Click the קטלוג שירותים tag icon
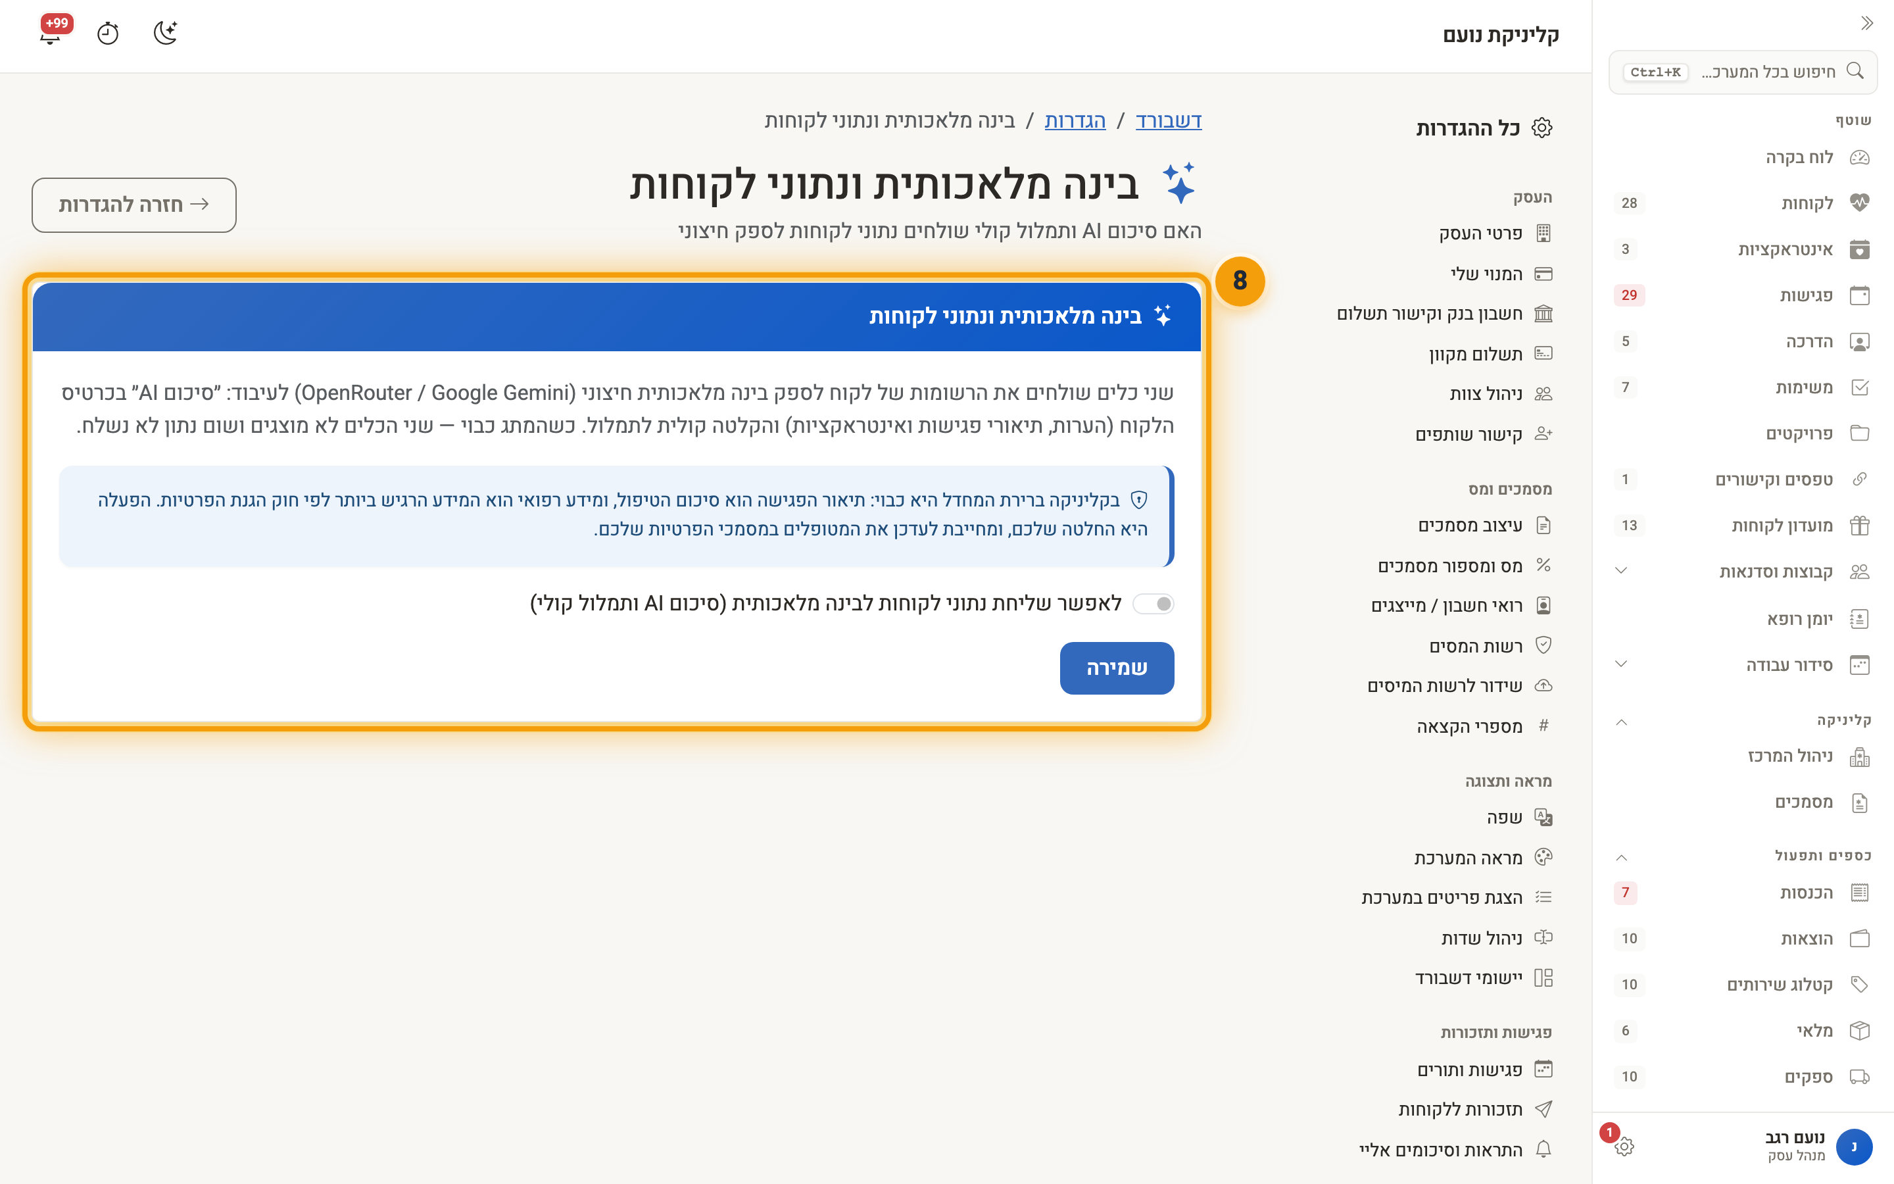Image resolution: width=1894 pixels, height=1184 pixels. point(1860,984)
